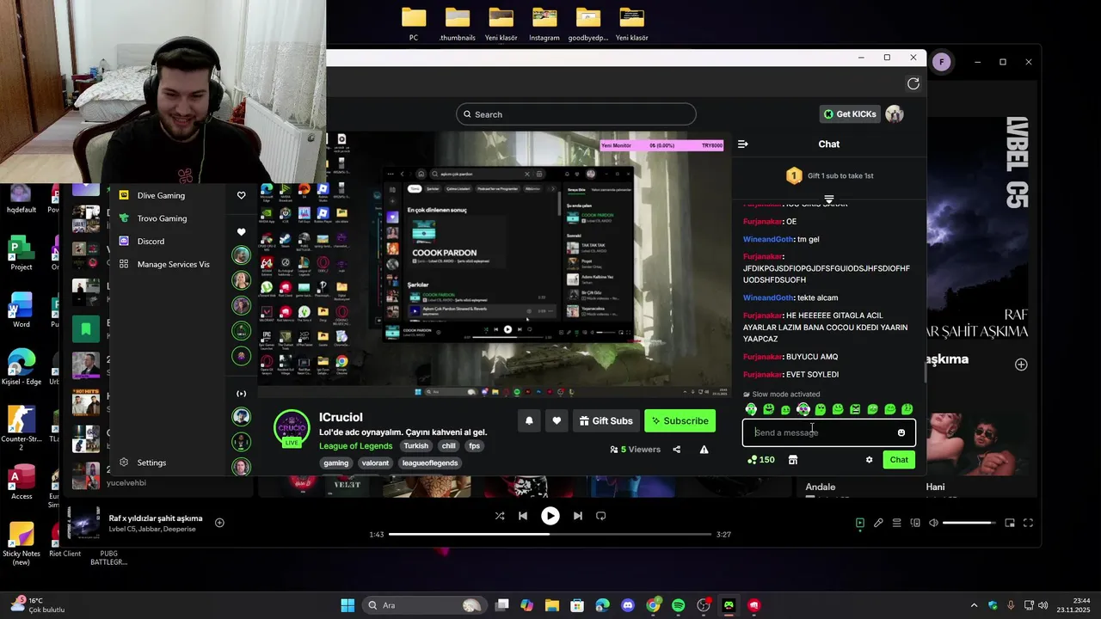Open the Spotify queue
Screen dimensions: 1101x619
[896, 523]
